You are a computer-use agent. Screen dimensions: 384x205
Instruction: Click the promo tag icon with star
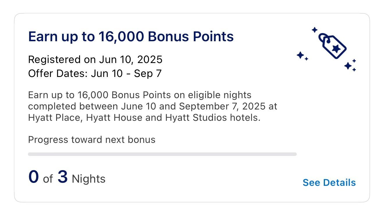pos(332,46)
